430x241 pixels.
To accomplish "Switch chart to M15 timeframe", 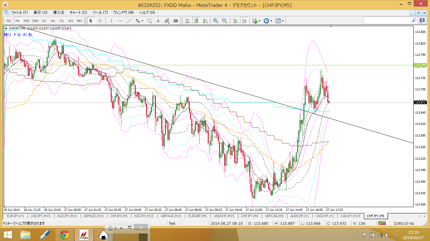I will point(26,21).
